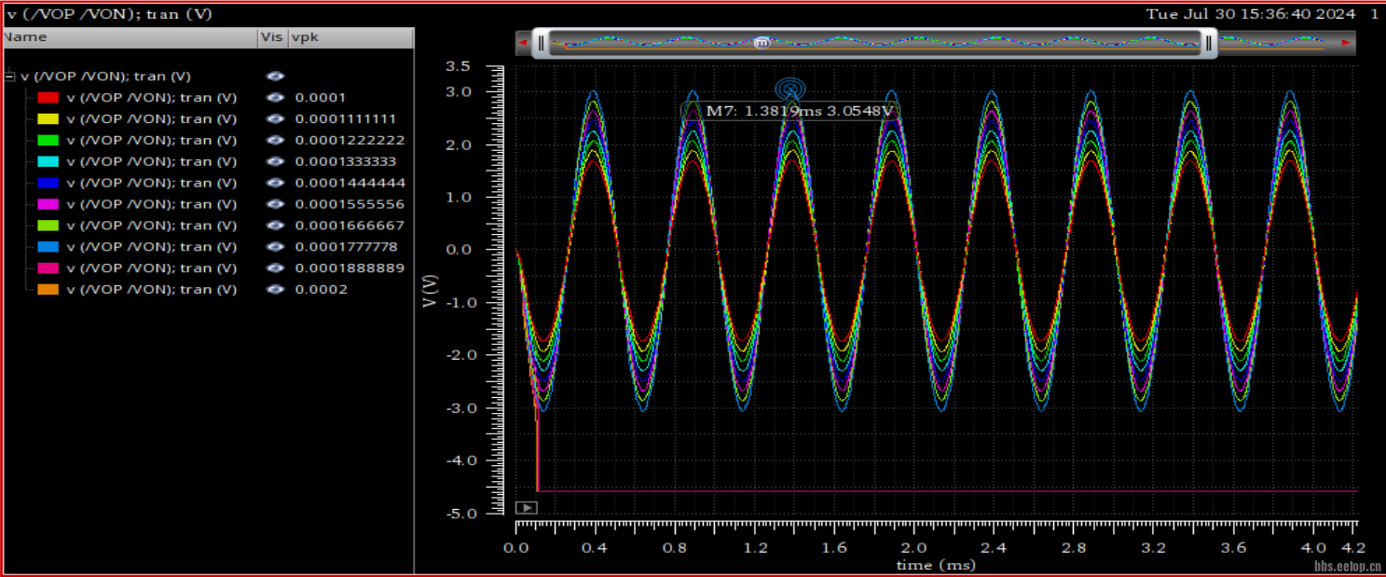The height and width of the screenshot is (577, 1386).
Task: Select the green swatch of vpk 0.0001222222 trace
Action: 48,141
